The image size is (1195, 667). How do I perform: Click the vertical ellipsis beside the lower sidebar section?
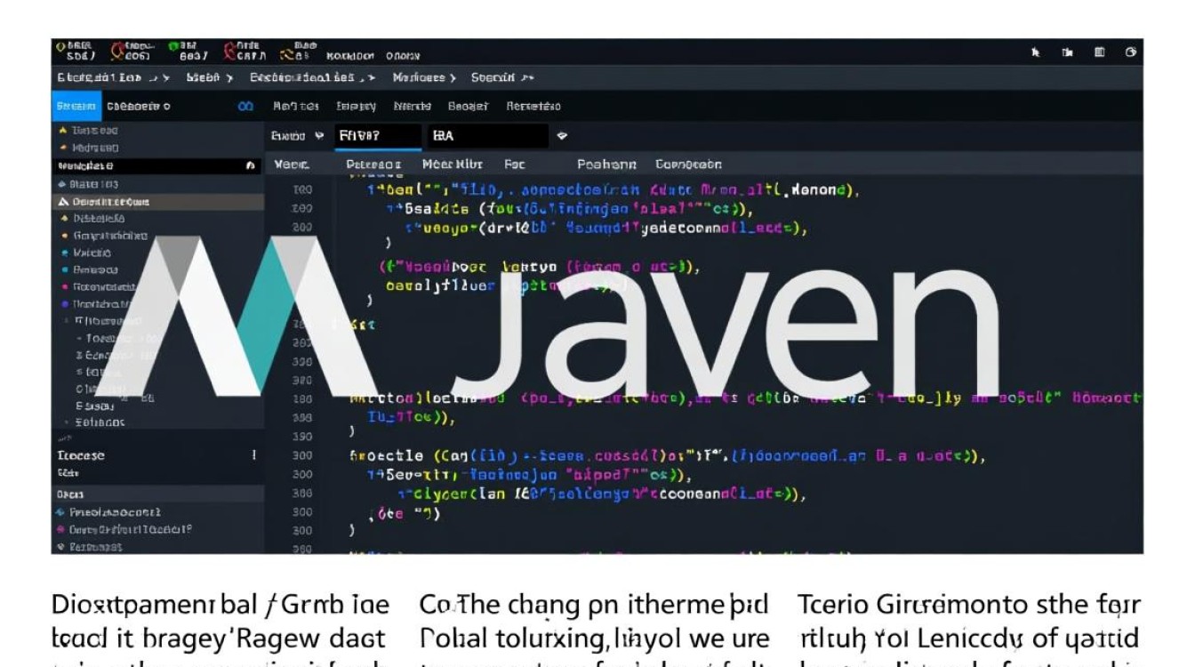pos(254,455)
